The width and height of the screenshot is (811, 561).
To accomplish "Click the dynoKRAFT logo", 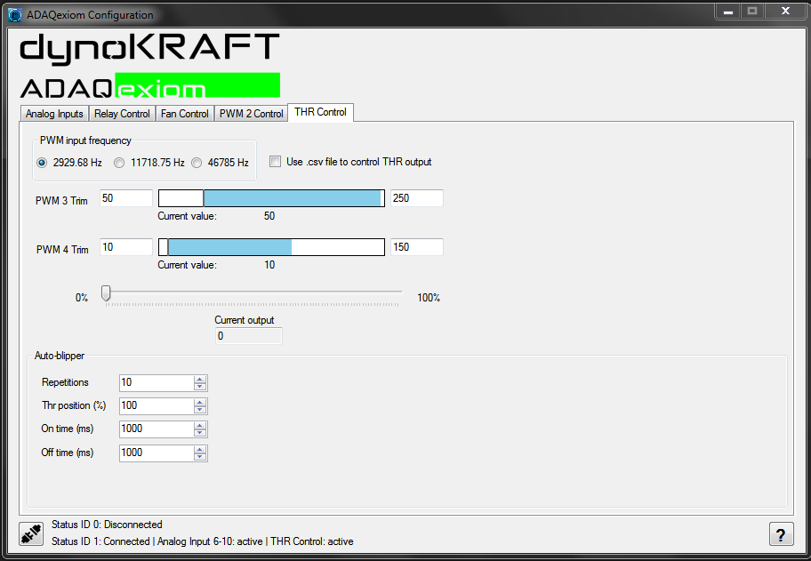I will click(x=149, y=49).
